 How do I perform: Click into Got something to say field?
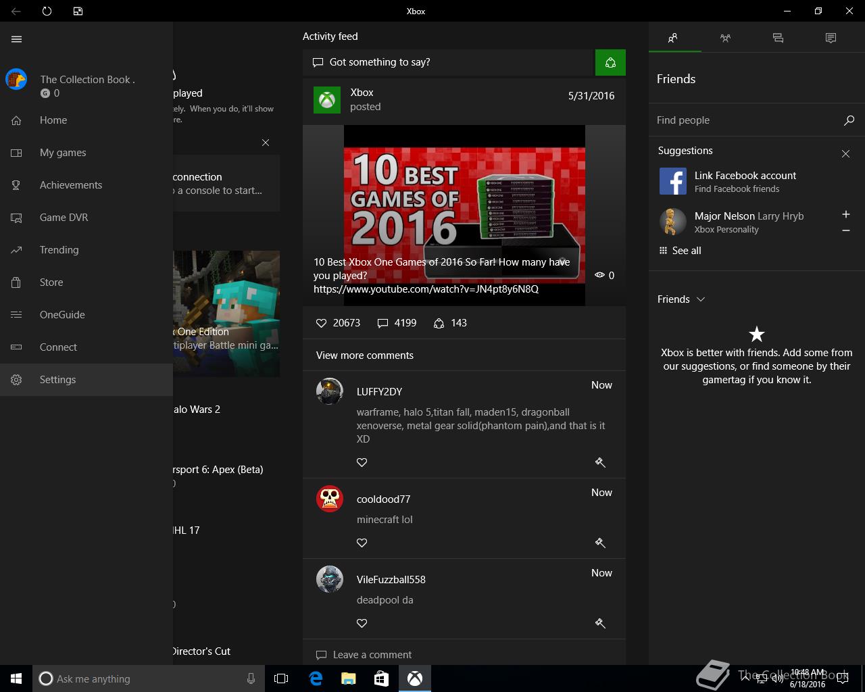tap(449, 62)
